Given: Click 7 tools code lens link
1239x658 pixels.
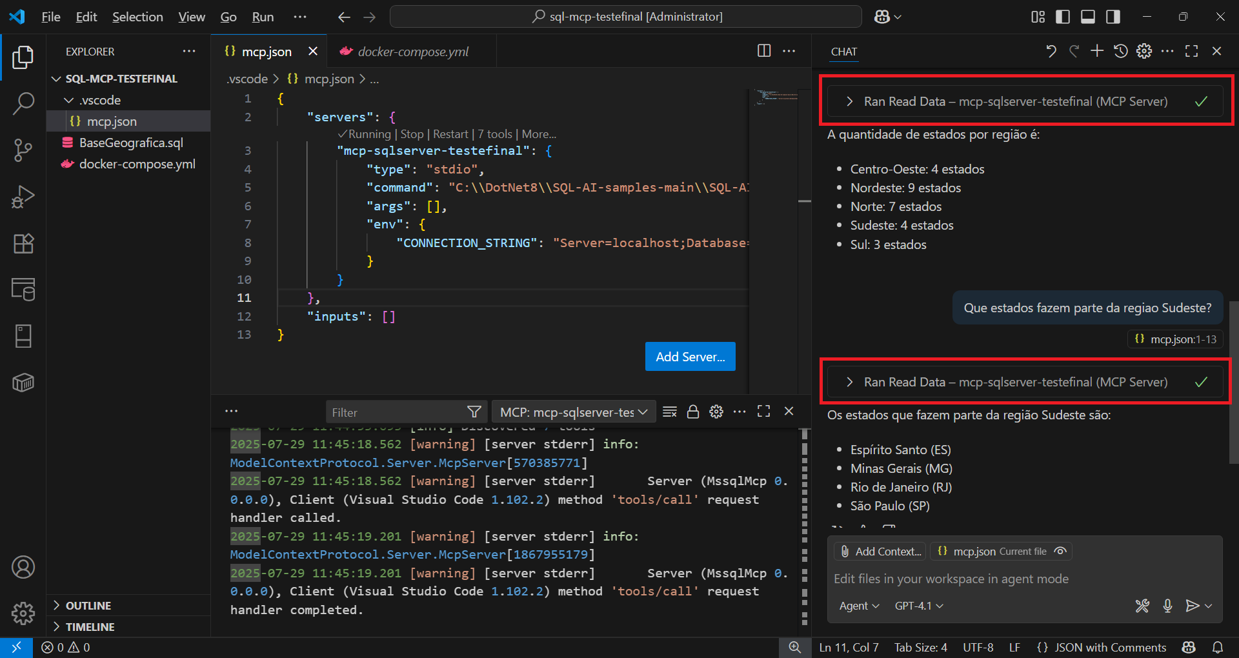Looking at the screenshot, I should 495,134.
